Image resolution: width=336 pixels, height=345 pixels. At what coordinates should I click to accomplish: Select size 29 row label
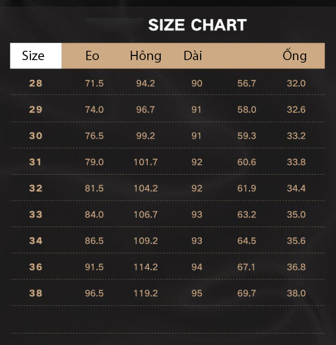36,110
